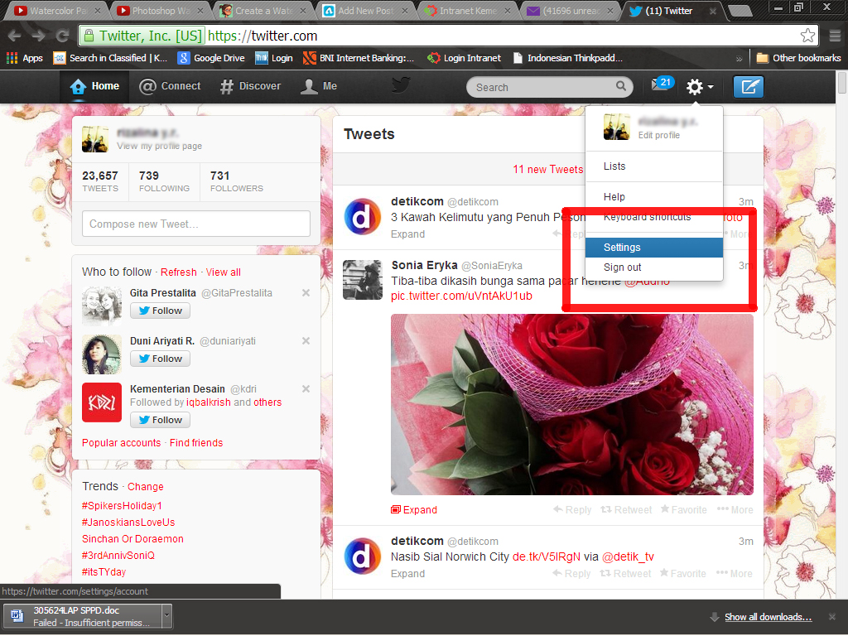Open Chrome menu hamburger icon
Image resolution: width=848 pixels, height=636 pixels.
pyautogui.click(x=835, y=36)
